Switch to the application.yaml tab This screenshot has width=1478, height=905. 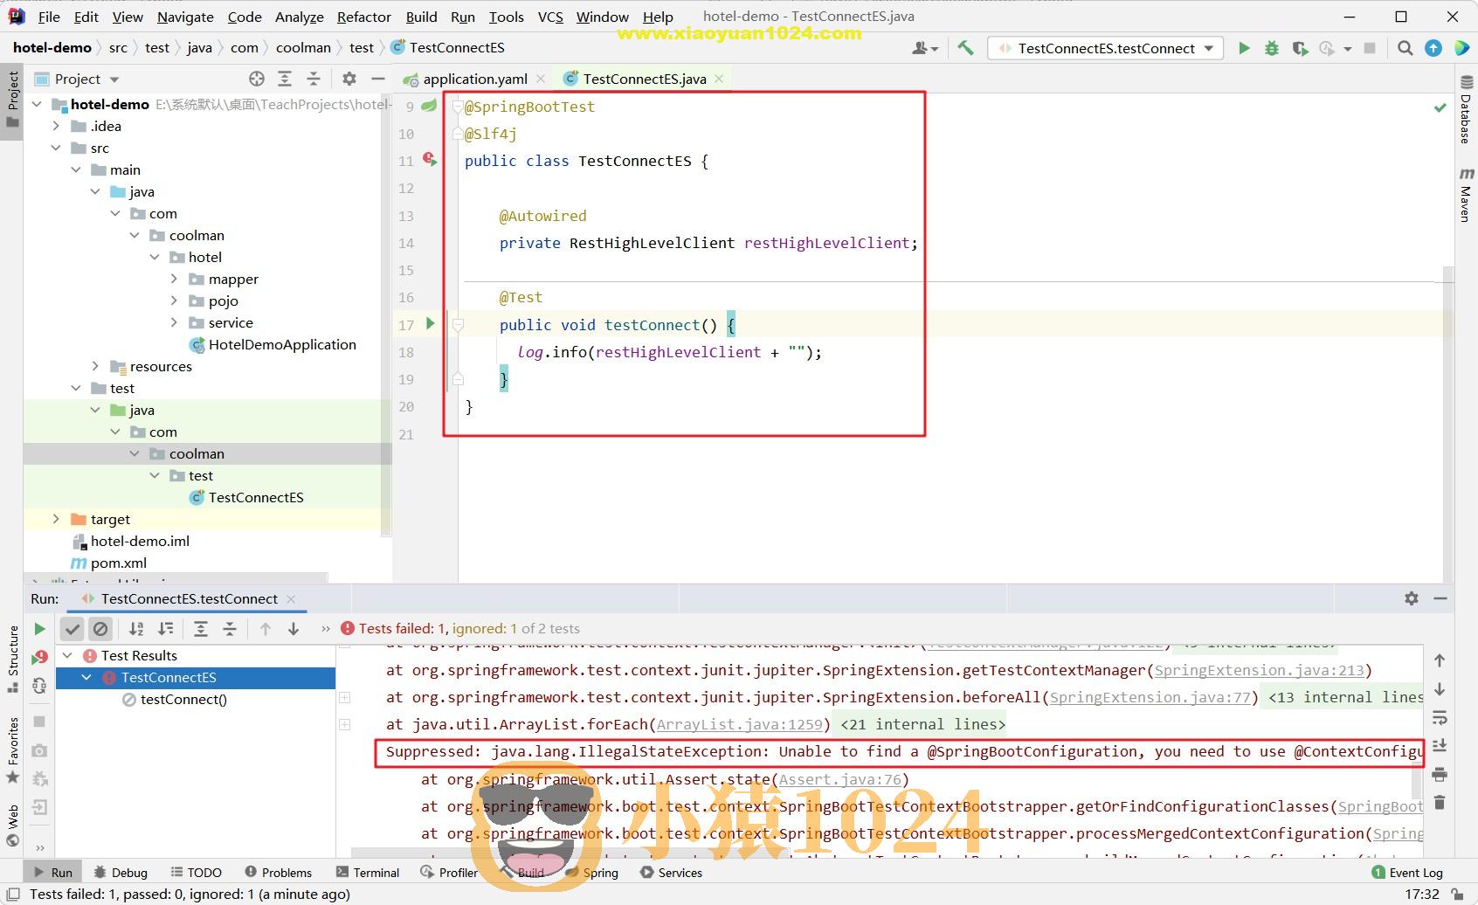[473, 79]
